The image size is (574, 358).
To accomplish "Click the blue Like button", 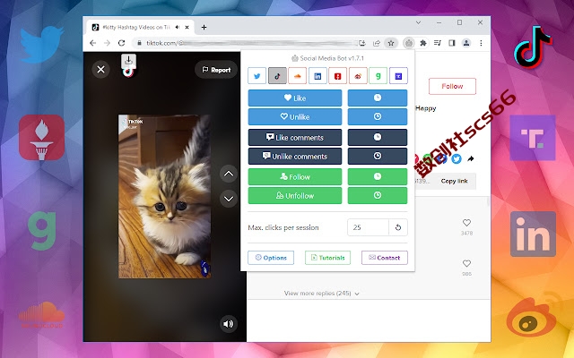I will point(295,98).
